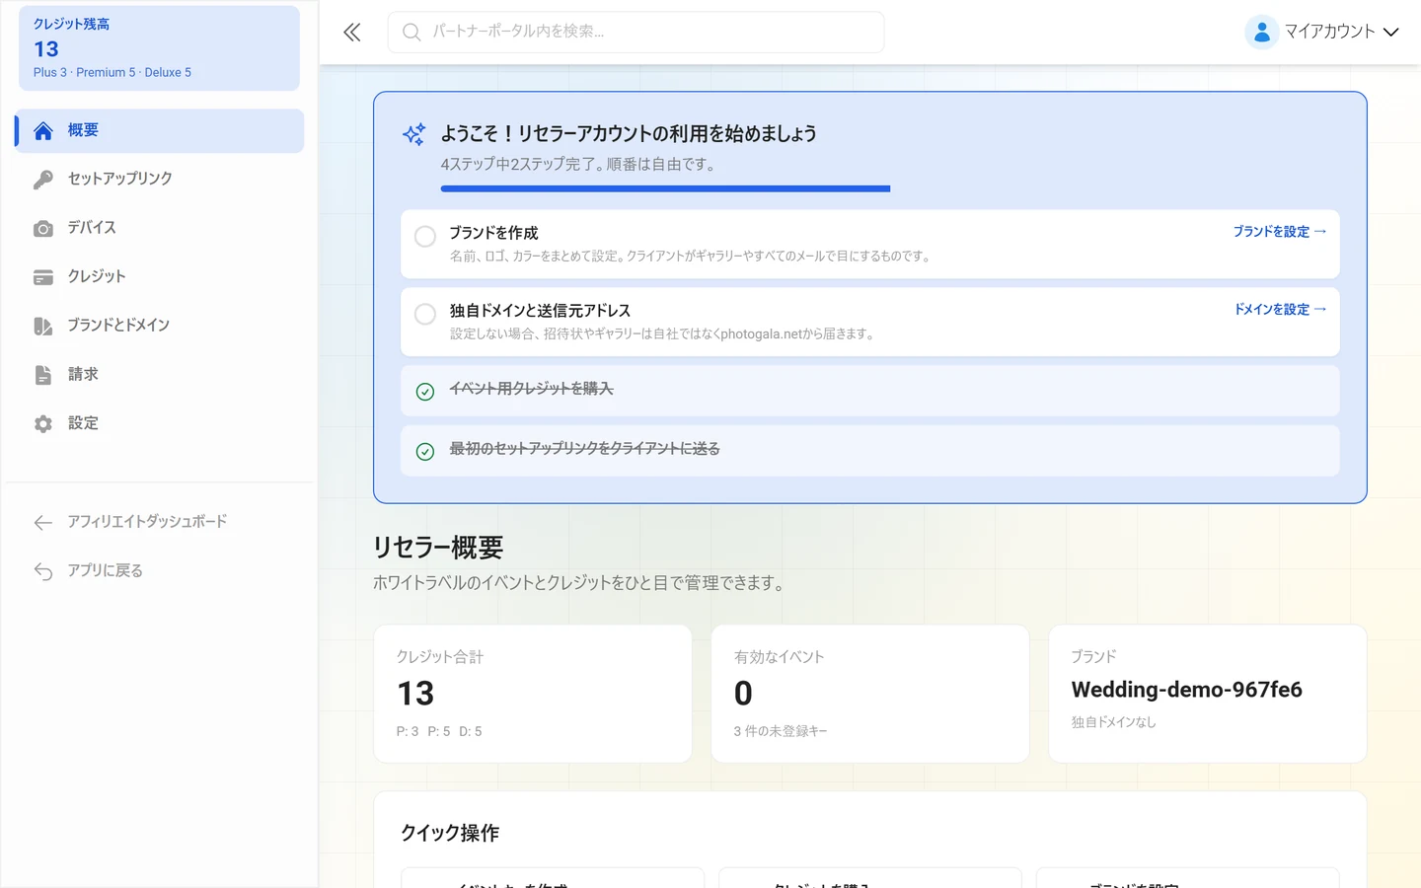1421x888 pixels.
Task: Open the 概要 menu item
Action: [x=160, y=131]
